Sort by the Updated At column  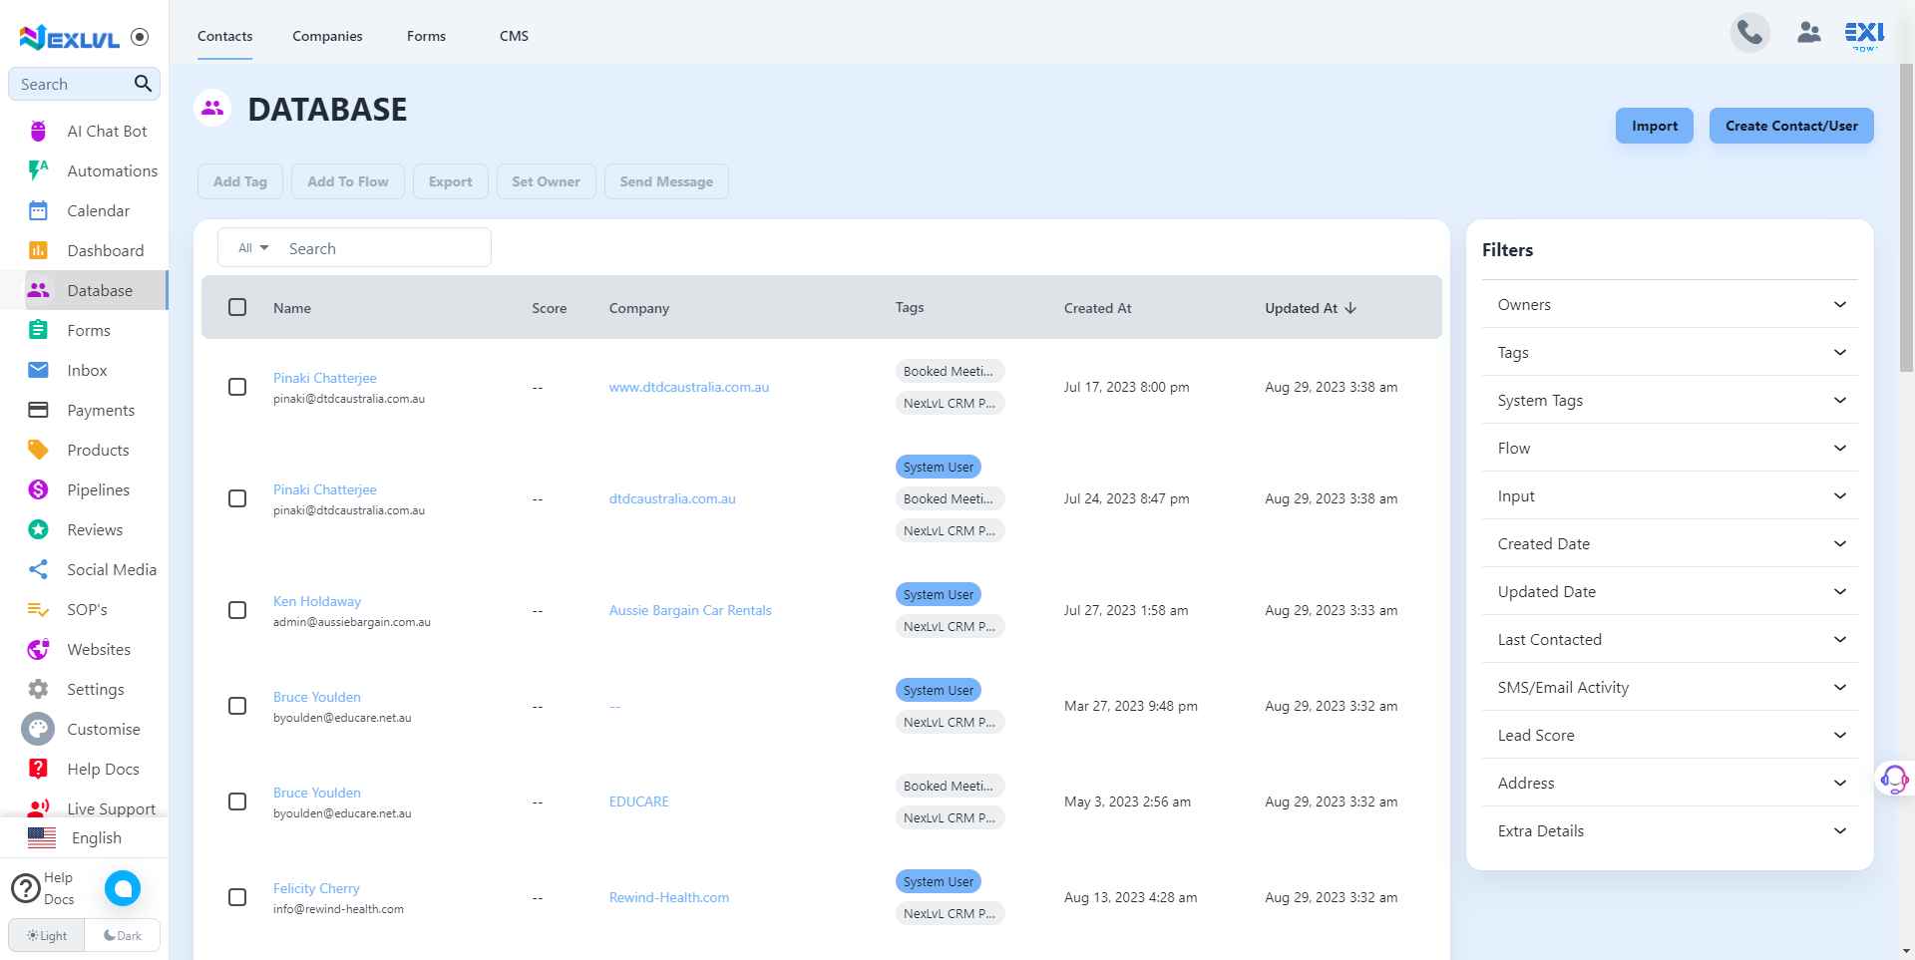(1311, 308)
